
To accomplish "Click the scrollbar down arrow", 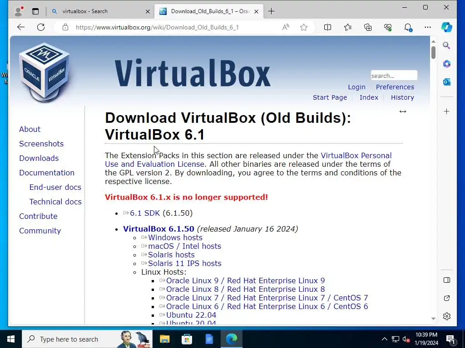I will coord(433,319).
